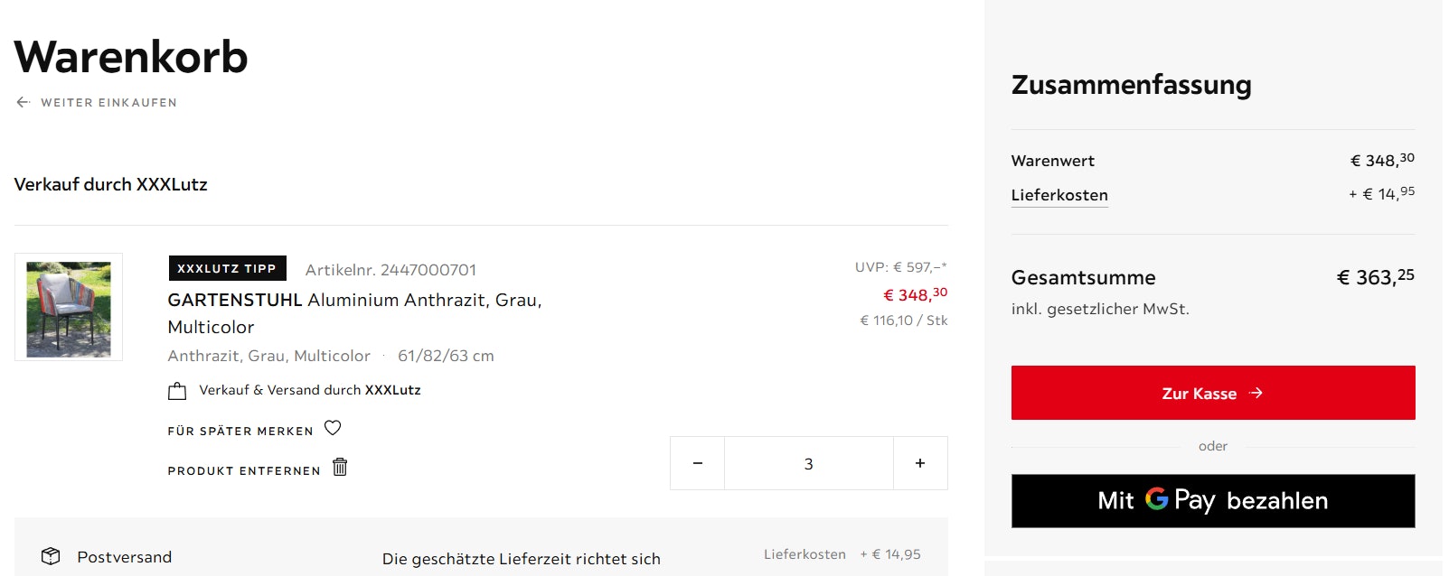This screenshot has width=1449, height=576.
Task: Click the Google G logo on pay button
Action: click(1156, 498)
